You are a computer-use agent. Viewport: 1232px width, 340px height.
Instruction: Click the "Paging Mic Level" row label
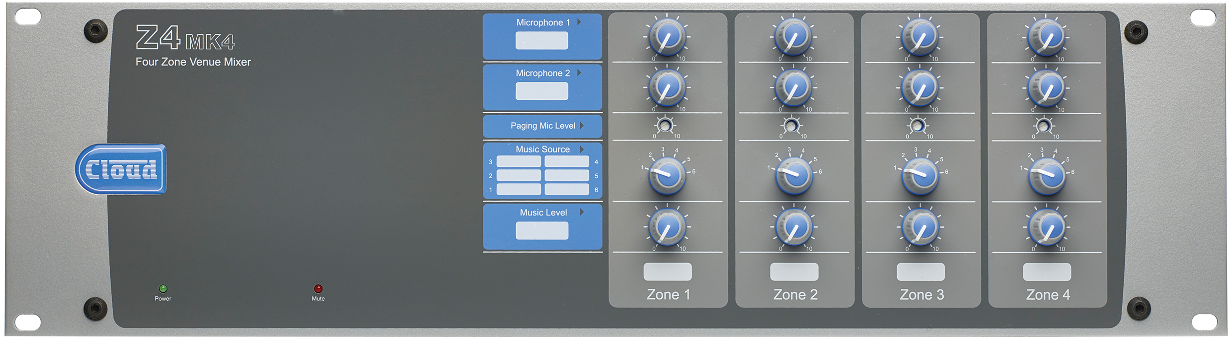click(x=543, y=126)
